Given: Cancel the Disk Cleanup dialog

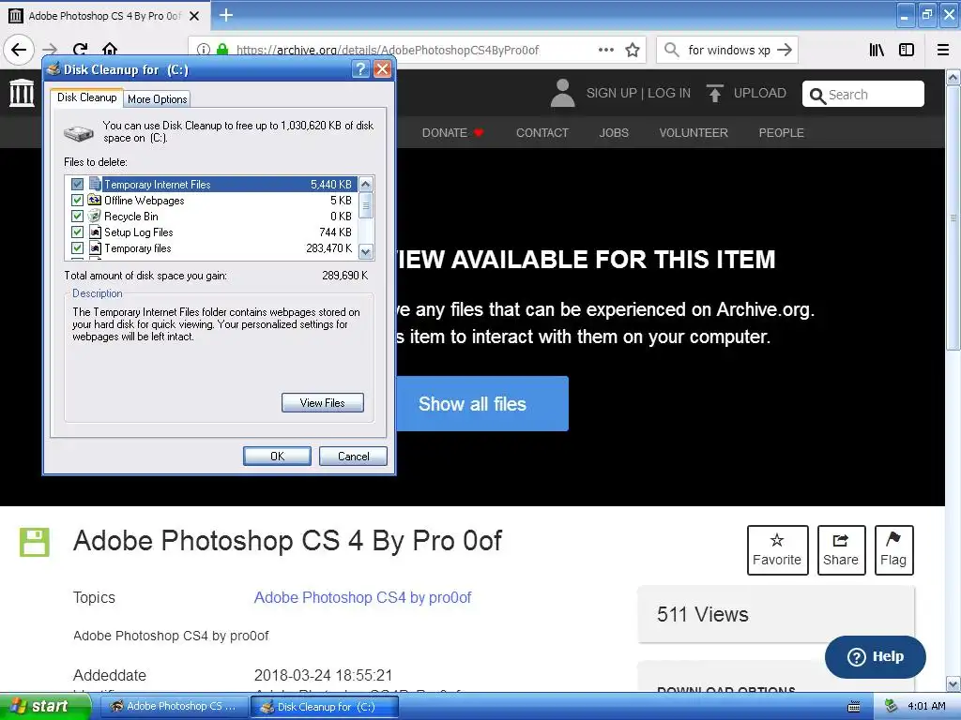Looking at the screenshot, I should [353, 457].
